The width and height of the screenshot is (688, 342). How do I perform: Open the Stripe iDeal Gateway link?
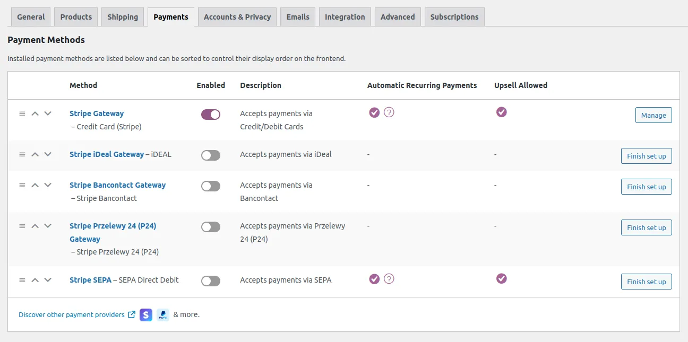point(107,154)
